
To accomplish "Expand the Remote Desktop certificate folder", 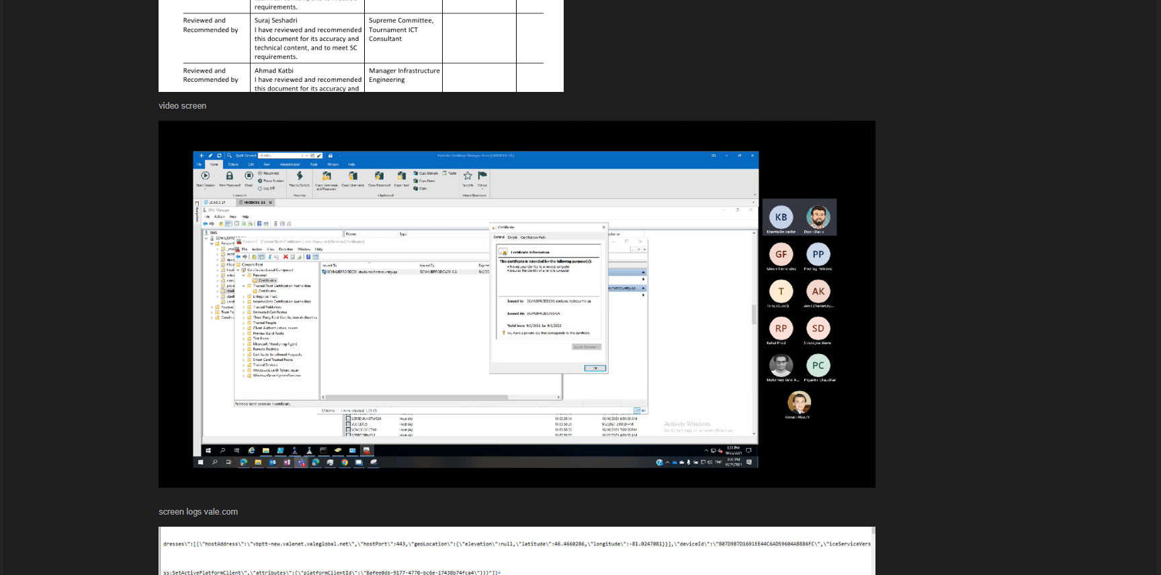I will (244, 350).
